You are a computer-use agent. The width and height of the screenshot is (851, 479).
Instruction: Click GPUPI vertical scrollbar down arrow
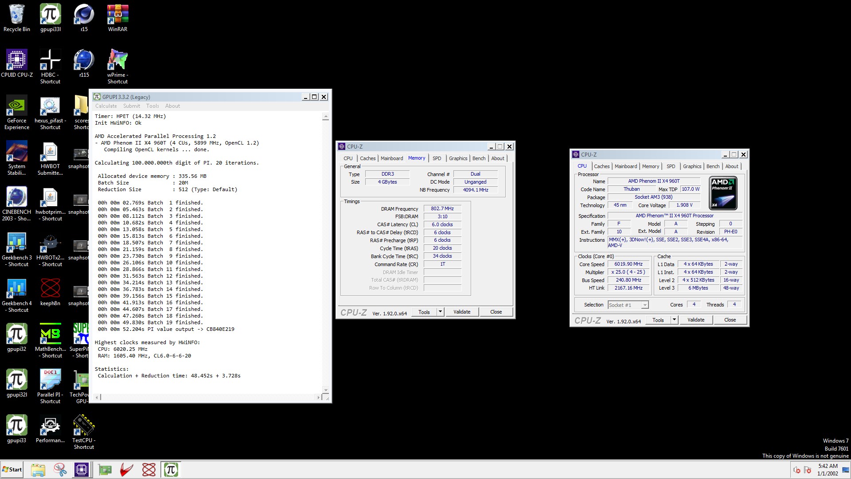tap(326, 390)
